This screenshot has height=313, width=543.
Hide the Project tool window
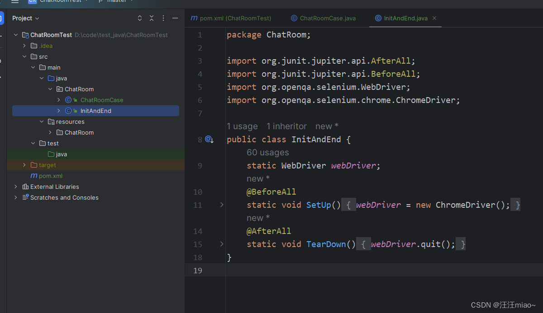coord(175,18)
